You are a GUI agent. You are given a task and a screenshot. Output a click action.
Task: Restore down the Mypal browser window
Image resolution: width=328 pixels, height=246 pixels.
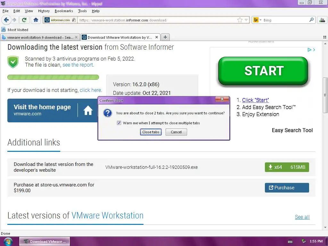point(310,3)
